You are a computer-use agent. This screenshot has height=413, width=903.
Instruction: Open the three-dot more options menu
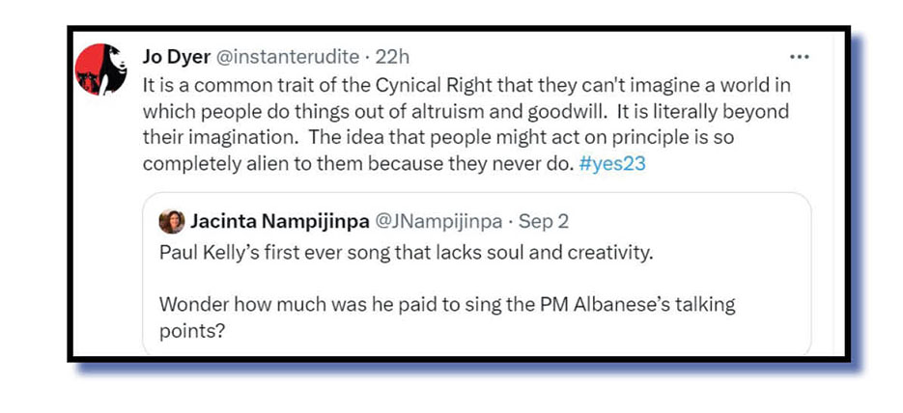(x=799, y=56)
